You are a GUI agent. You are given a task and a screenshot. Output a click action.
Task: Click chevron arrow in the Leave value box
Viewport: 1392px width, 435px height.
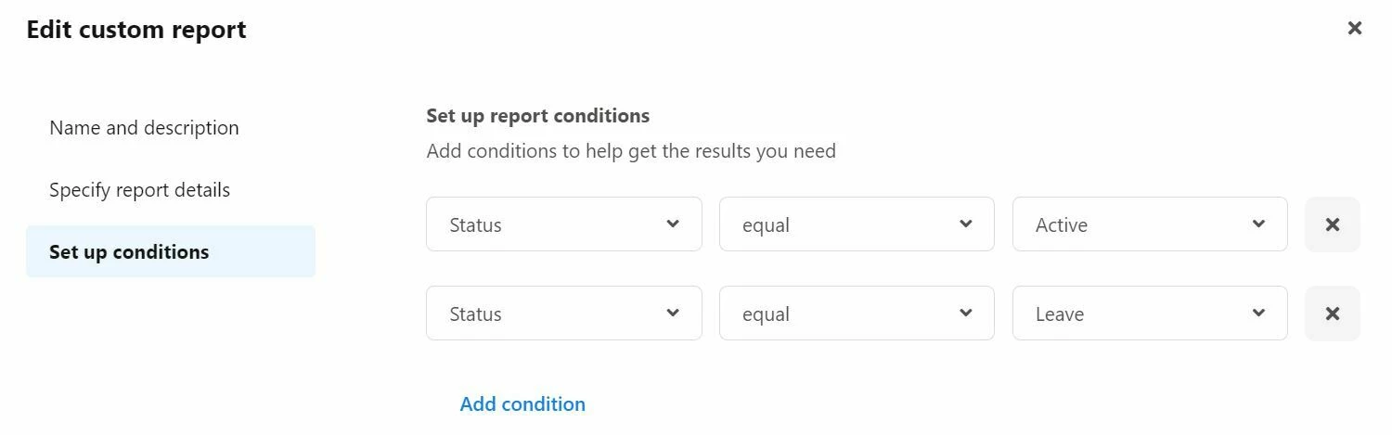1258,313
